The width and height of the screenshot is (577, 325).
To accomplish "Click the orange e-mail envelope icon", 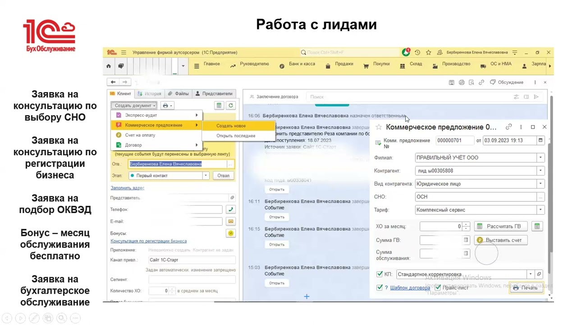I will [x=231, y=222].
